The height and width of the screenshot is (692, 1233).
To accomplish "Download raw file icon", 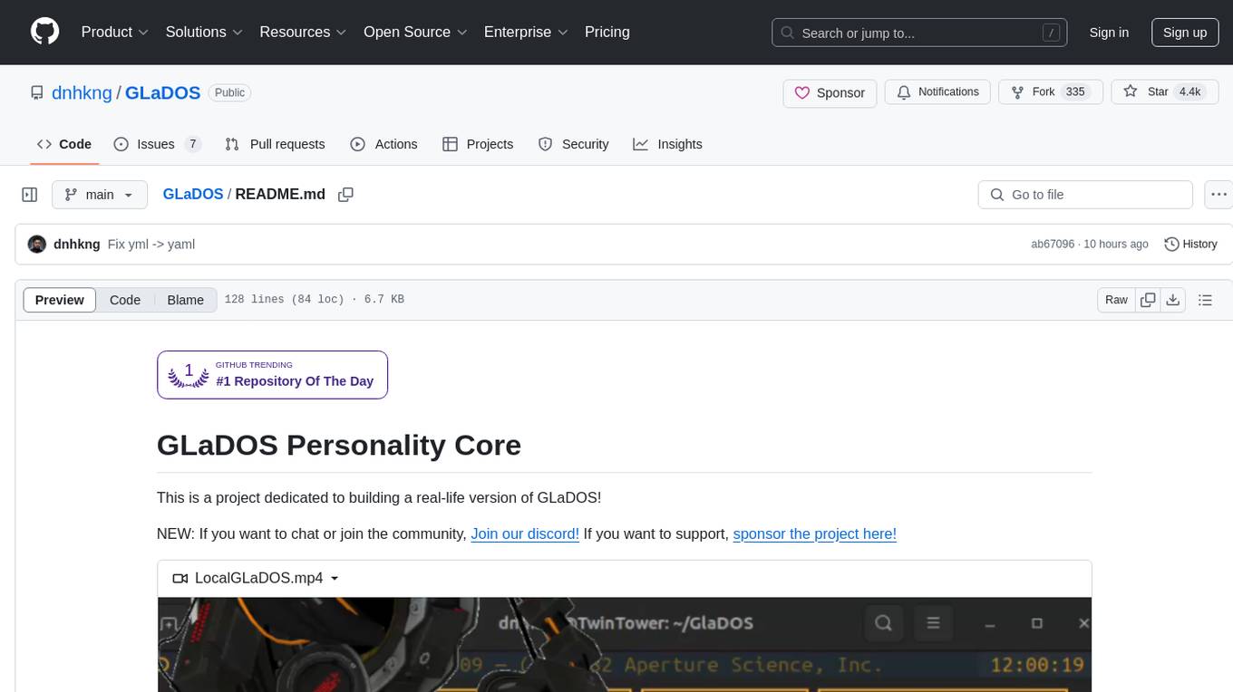I will (x=1173, y=300).
